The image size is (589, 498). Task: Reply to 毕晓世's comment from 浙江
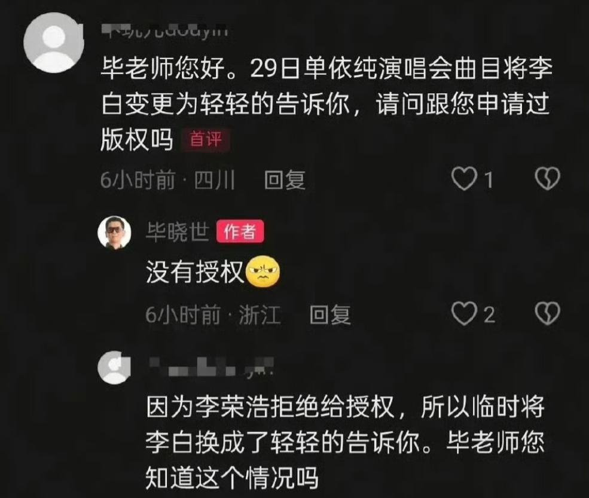pos(330,314)
